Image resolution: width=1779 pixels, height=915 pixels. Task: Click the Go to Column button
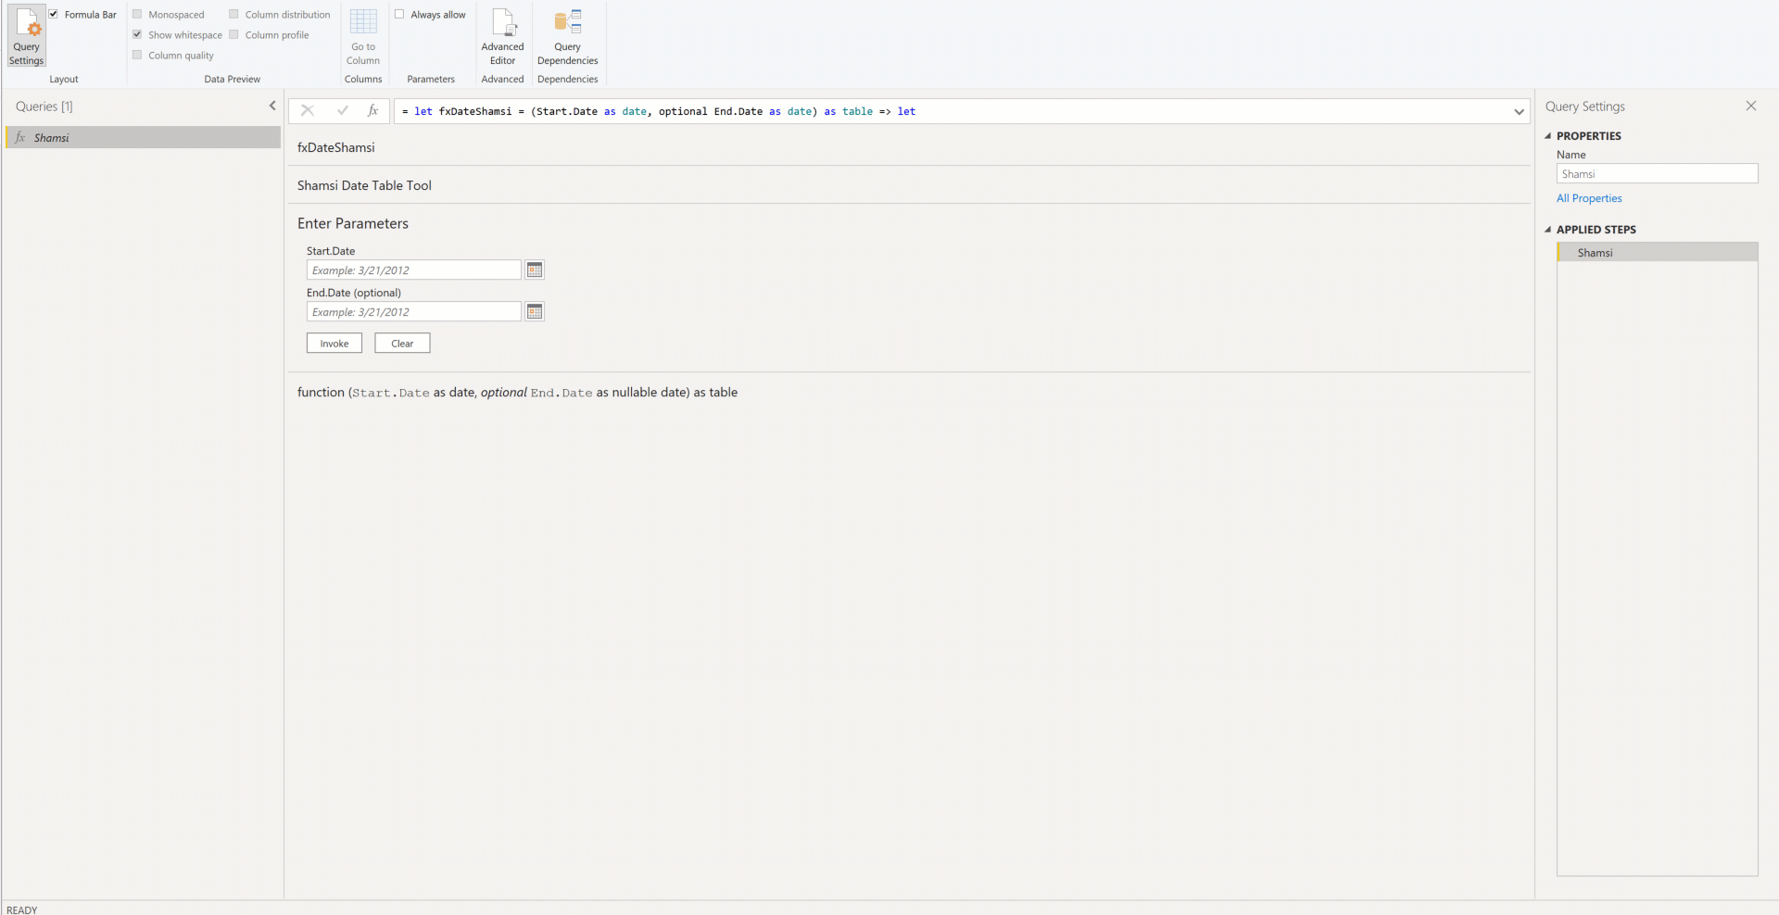tap(363, 36)
